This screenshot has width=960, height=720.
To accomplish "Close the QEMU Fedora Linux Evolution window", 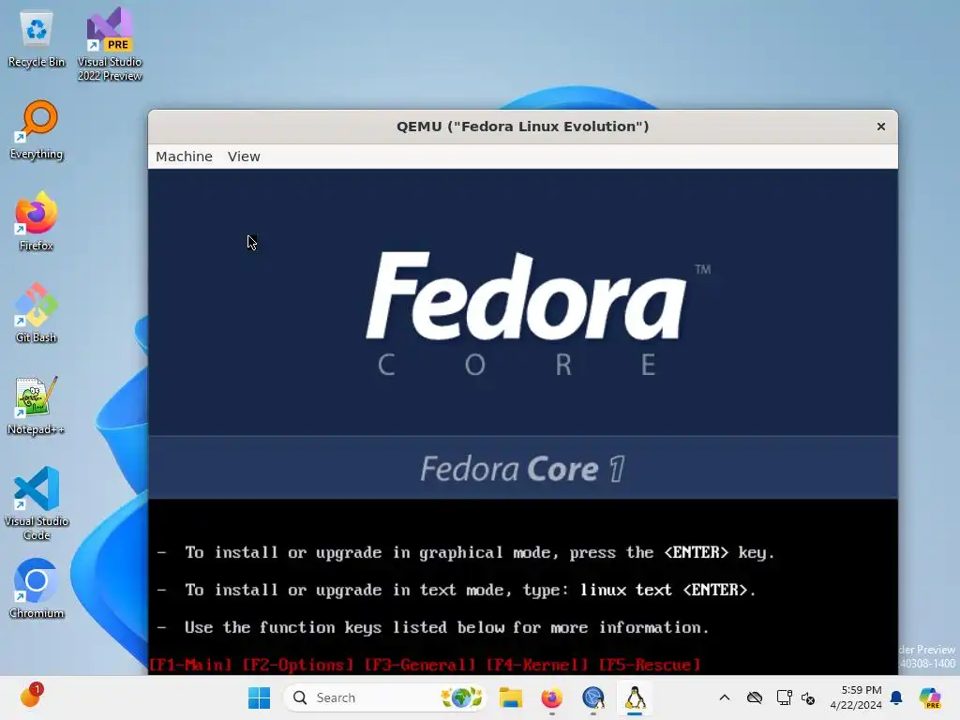I will point(881,127).
